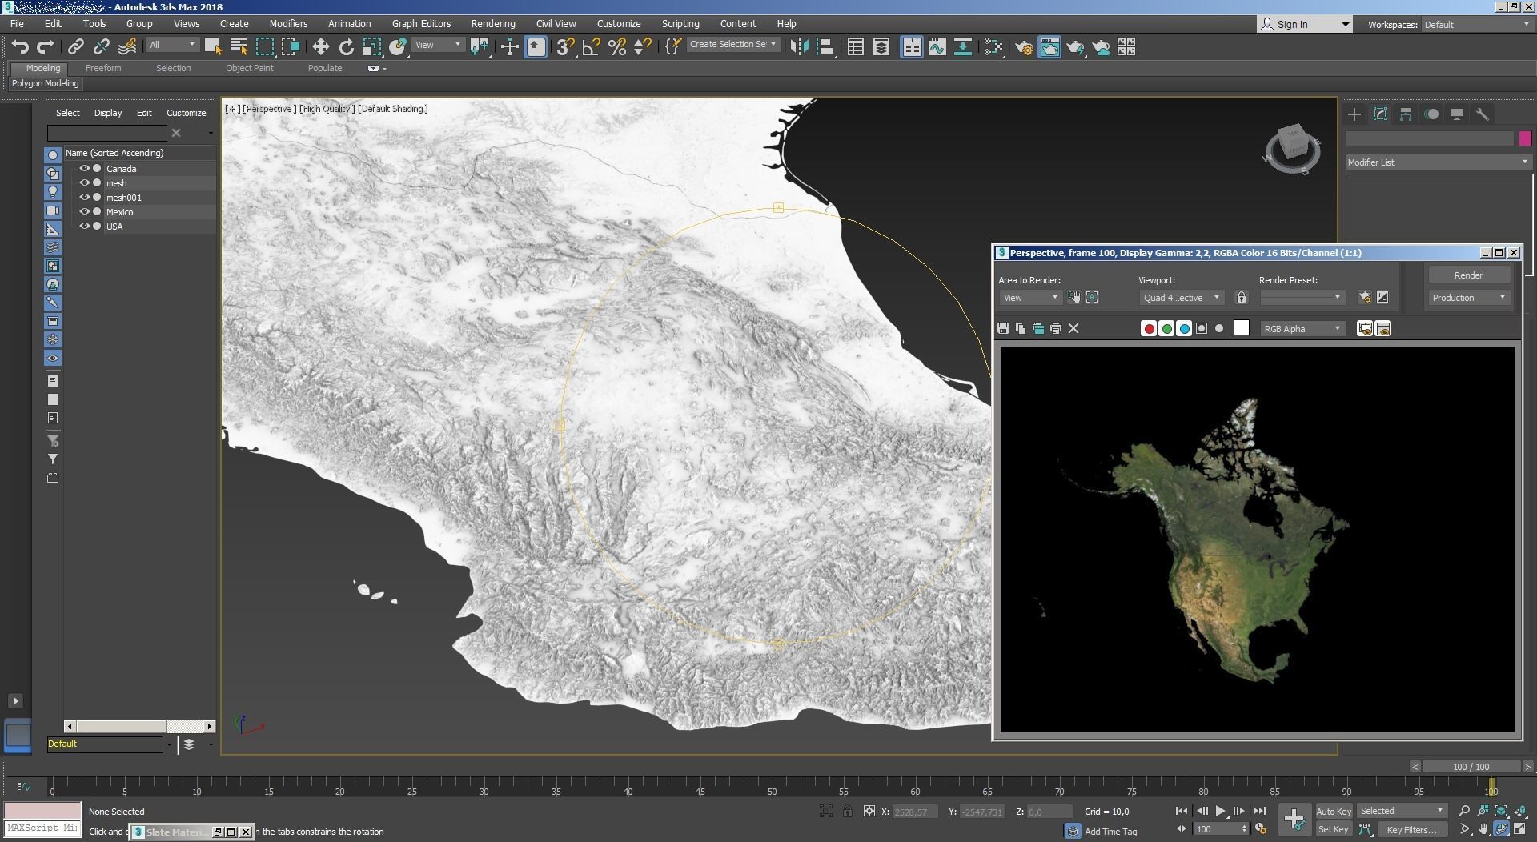Open the Rendering menu
Viewport: 1537px width, 842px height.
click(x=493, y=24)
